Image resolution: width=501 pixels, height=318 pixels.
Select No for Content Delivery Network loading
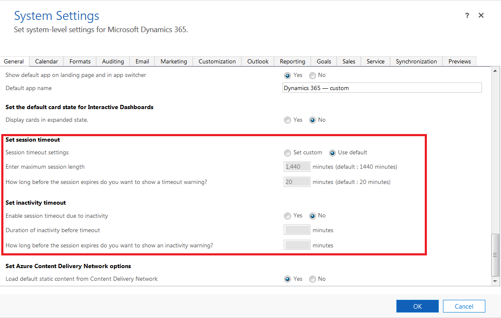point(313,279)
